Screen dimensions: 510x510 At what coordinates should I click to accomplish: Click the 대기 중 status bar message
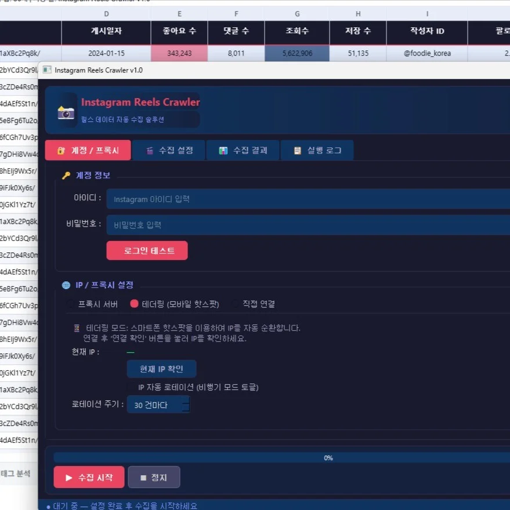(122, 506)
